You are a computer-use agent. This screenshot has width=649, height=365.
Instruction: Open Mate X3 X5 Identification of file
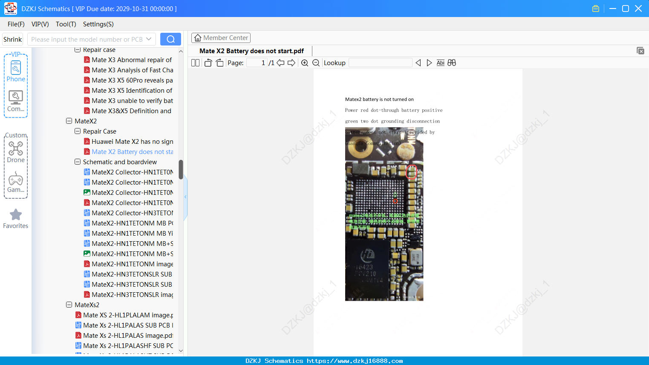coord(128,91)
